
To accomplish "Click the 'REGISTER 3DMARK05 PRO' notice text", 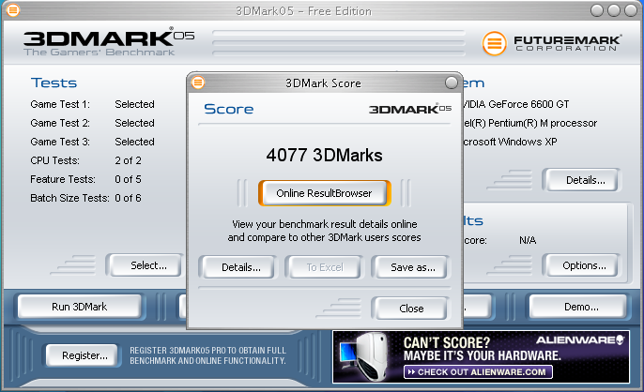I will [x=207, y=355].
